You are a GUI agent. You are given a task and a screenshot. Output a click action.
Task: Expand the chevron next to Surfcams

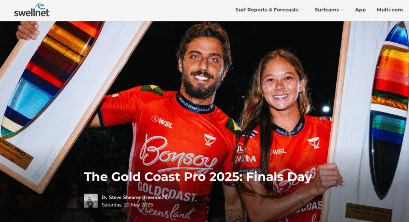click(342, 10)
